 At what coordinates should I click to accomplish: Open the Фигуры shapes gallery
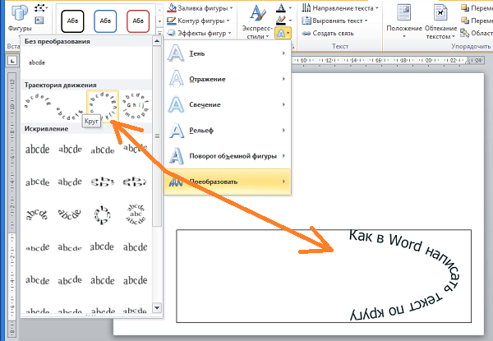[20, 17]
